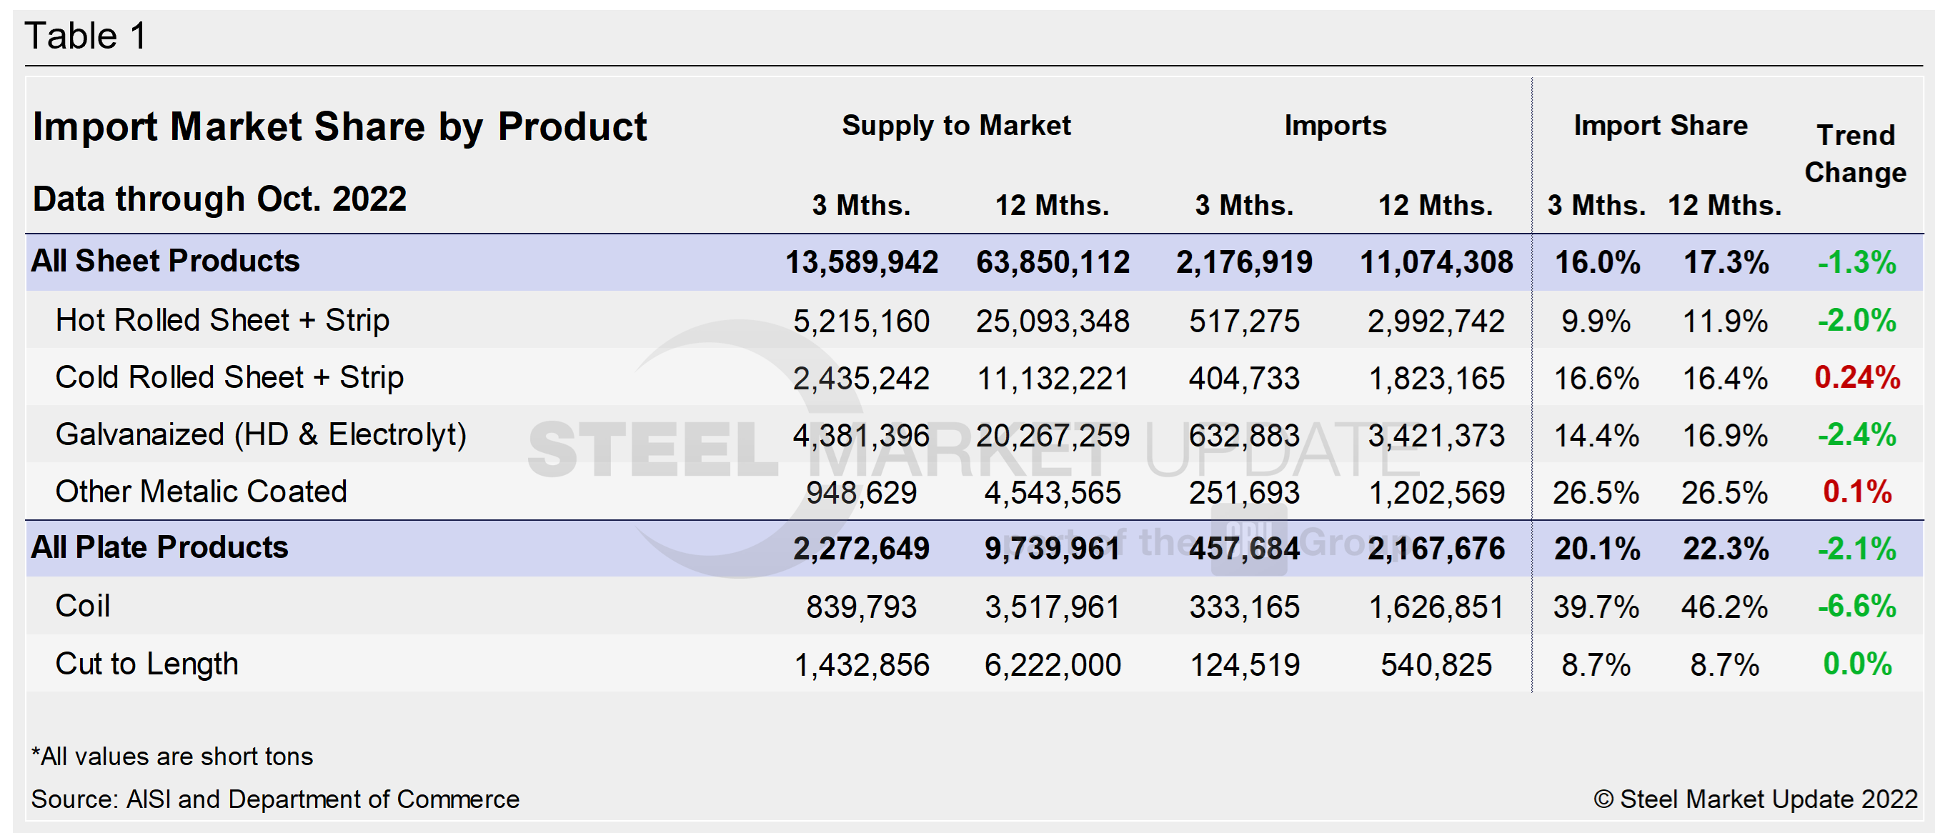Screen dimensions: 1935x833
Task: Select the Imports column header
Action: click(1335, 126)
